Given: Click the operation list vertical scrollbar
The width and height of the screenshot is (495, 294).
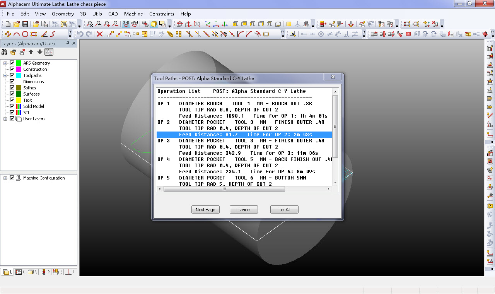Looking at the screenshot, I should 335,137.
